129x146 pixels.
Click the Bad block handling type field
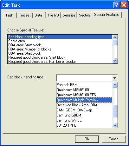click(84, 78)
